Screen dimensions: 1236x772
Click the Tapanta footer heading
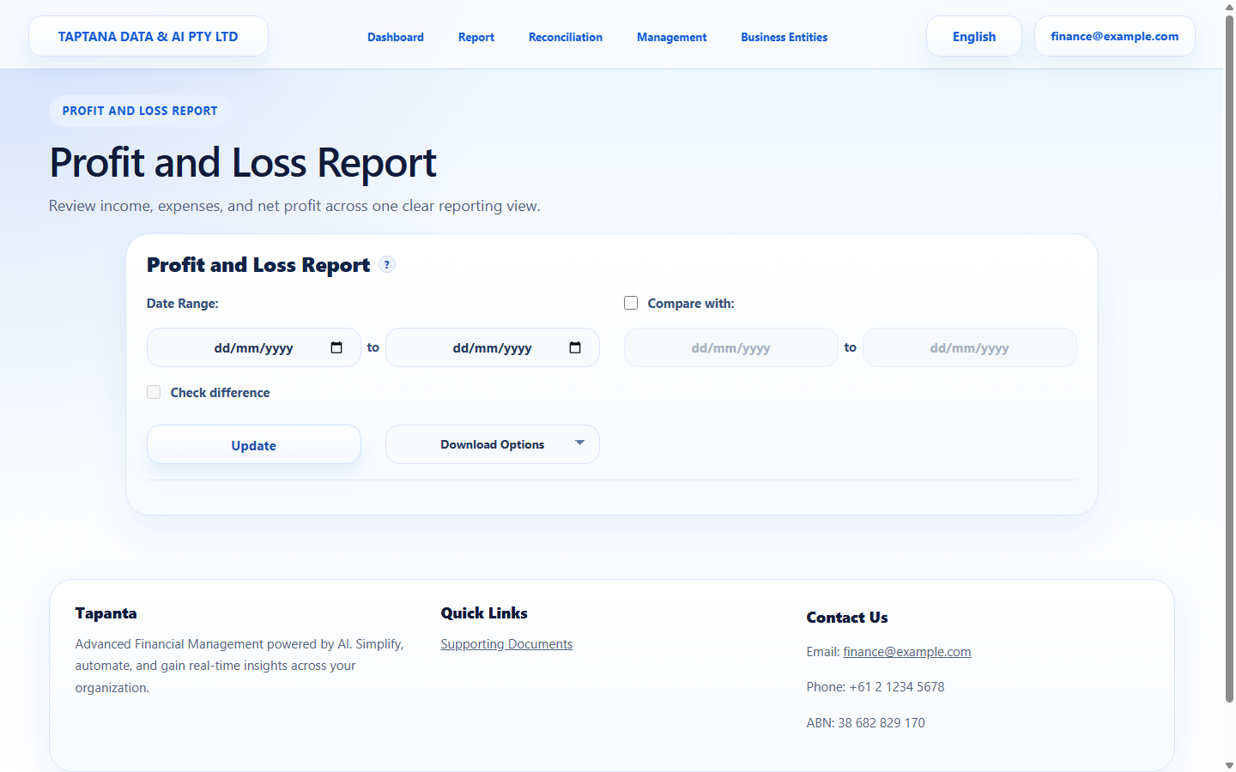pyautogui.click(x=106, y=613)
